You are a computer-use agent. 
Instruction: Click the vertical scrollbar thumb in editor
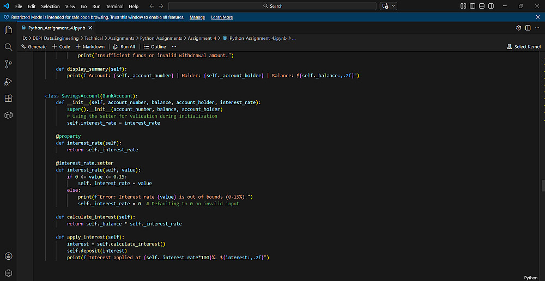[543, 185]
